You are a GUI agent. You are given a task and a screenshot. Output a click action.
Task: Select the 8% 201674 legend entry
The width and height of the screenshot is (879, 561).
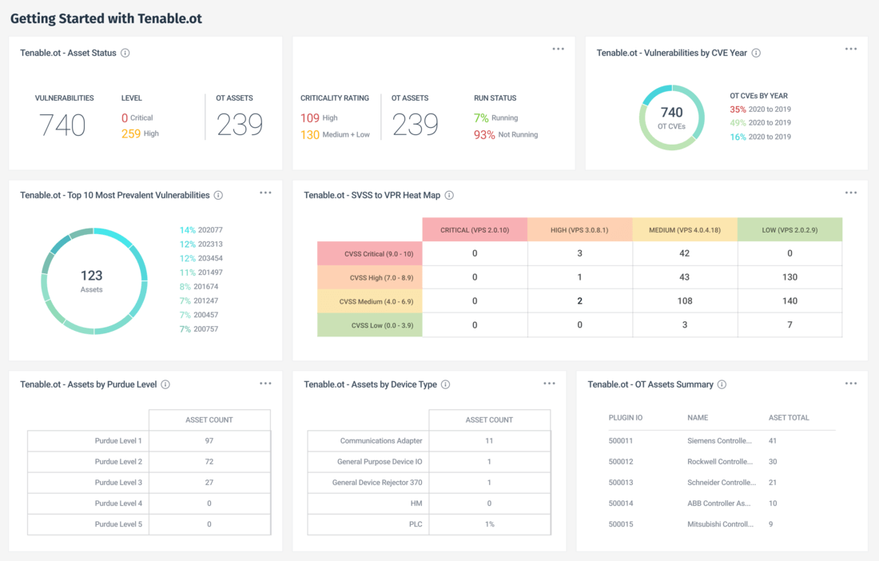tap(199, 286)
